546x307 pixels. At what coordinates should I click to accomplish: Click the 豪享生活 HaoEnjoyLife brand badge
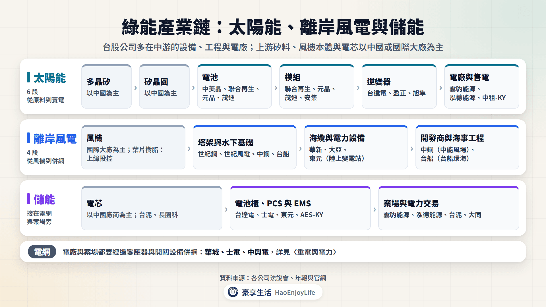click(273, 292)
